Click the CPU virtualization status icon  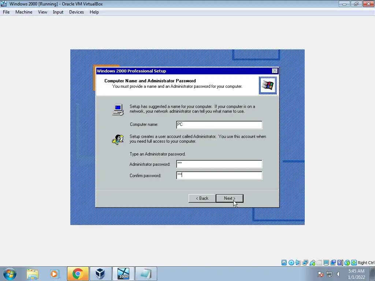[x=340, y=263]
